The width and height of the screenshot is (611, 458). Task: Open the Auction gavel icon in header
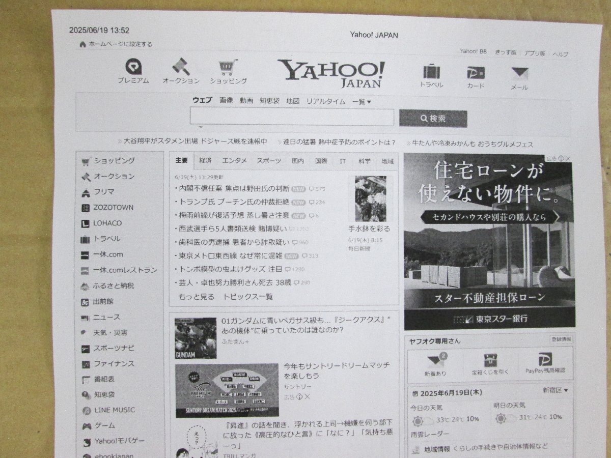click(x=180, y=66)
